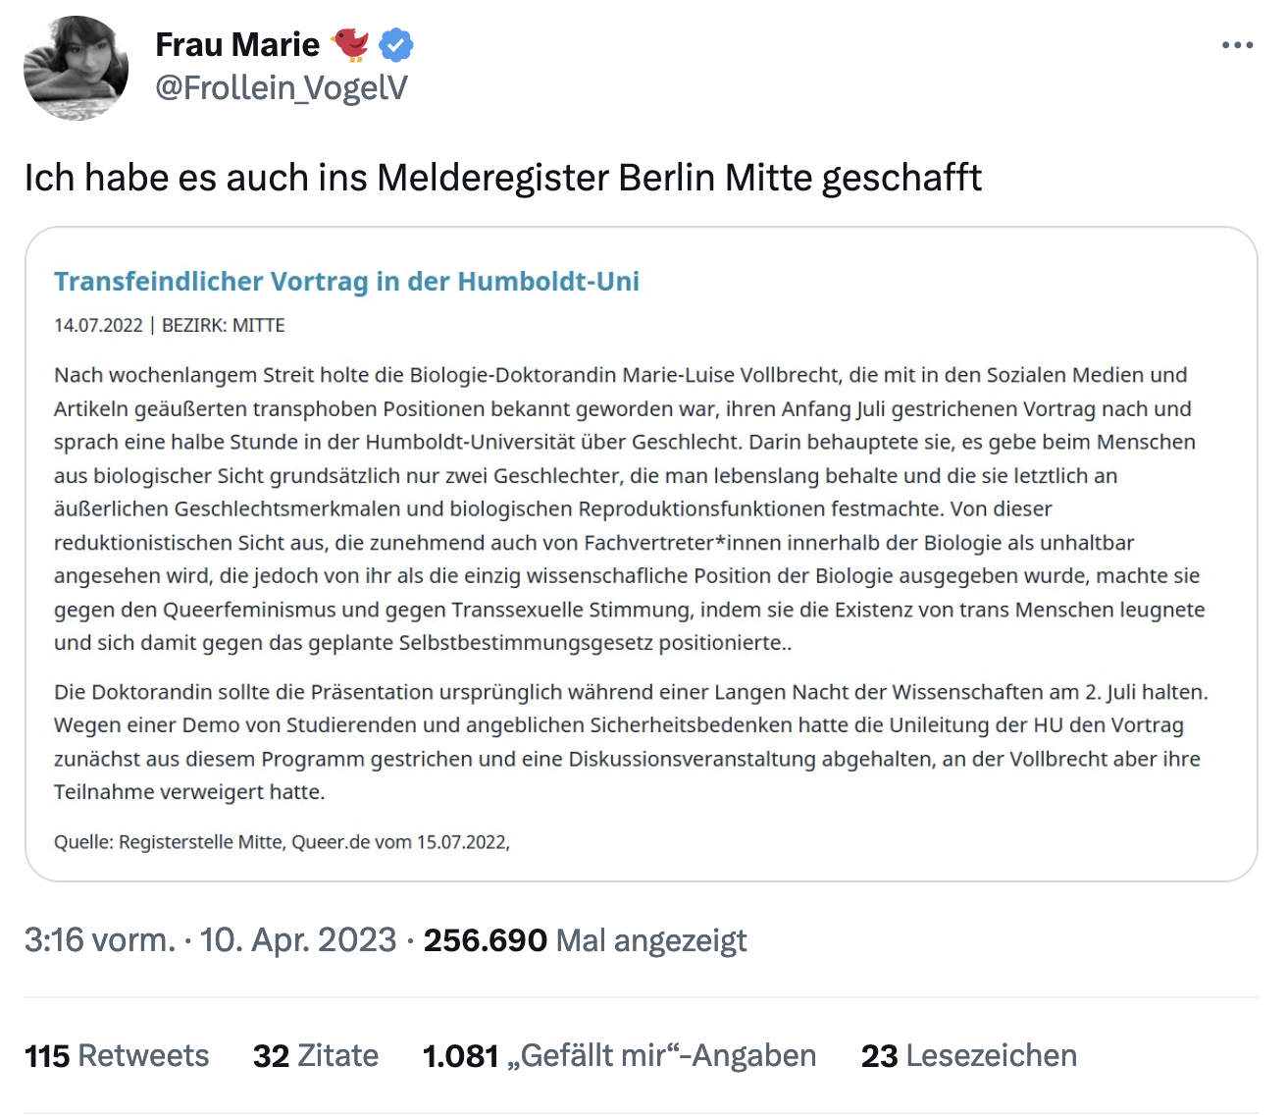Click the Queer.de vom 15.07.2022 reference
Screen dimensions: 1287x1119
[x=400, y=842]
